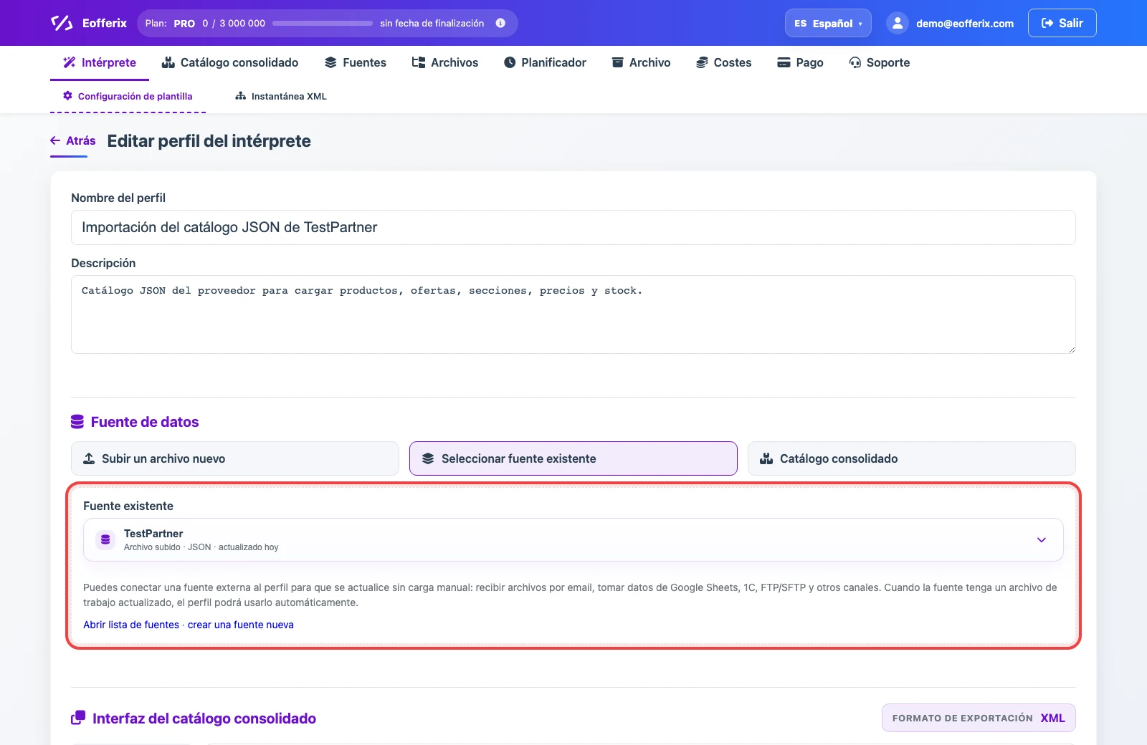The width and height of the screenshot is (1147, 745).
Task: Click the Formato de exportación XML badge
Action: coord(979,718)
